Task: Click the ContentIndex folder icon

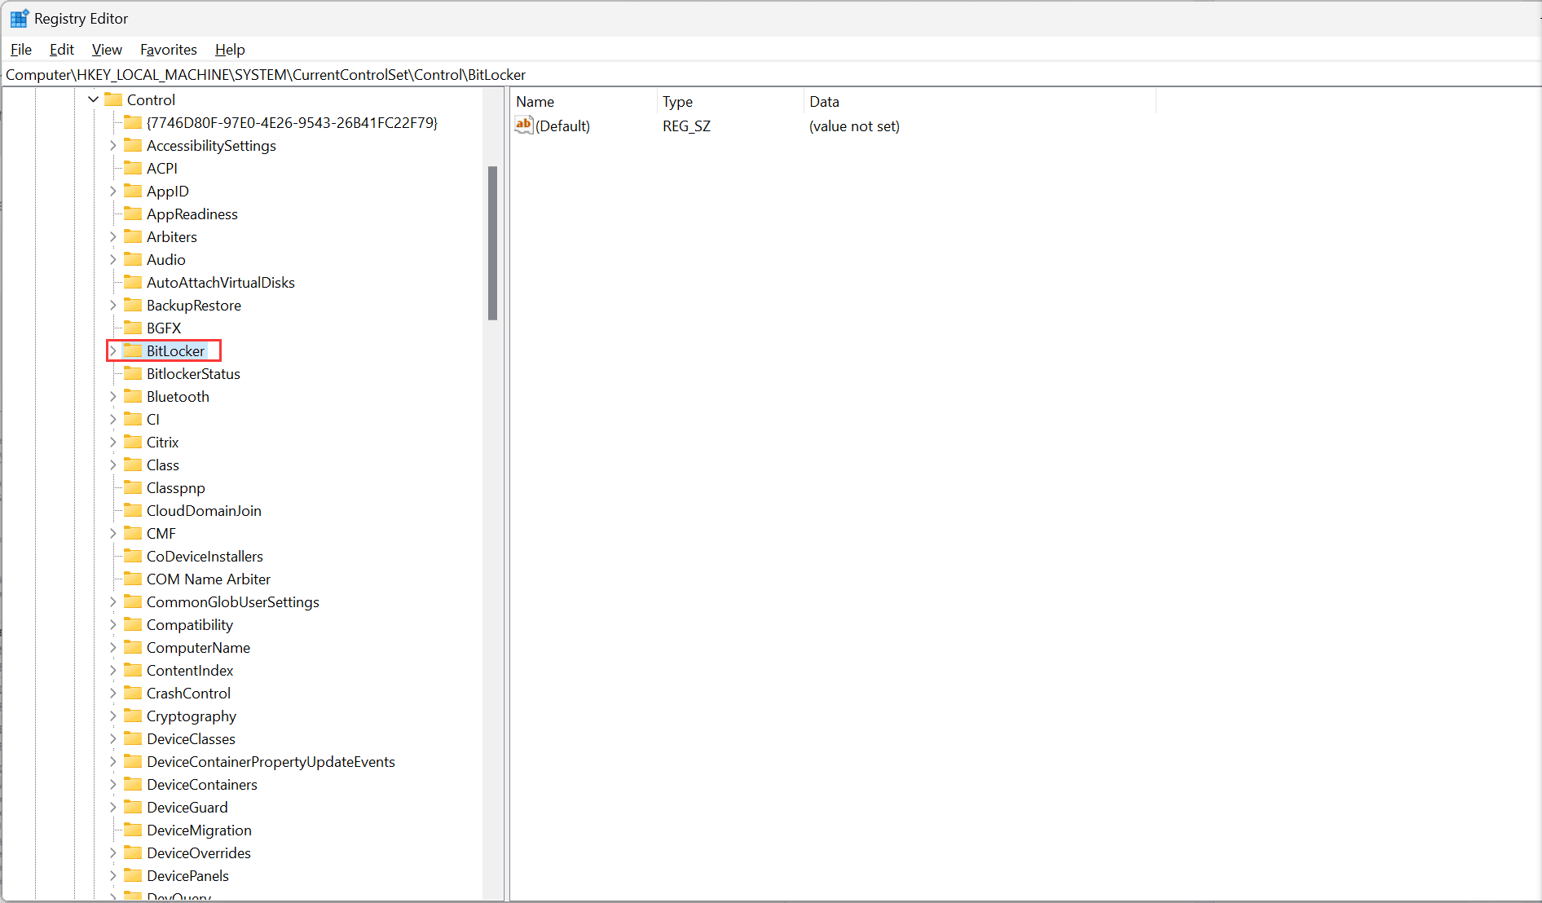Action: tap(133, 670)
